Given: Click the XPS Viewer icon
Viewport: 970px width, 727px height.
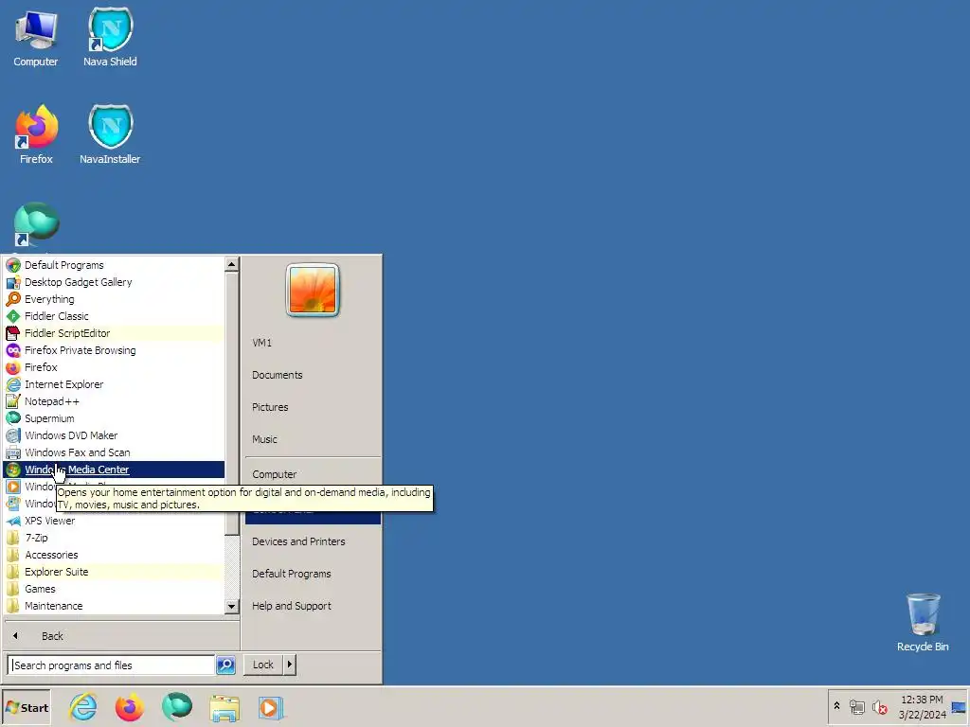Looking at the screenshot, I should tap(13, 521).
